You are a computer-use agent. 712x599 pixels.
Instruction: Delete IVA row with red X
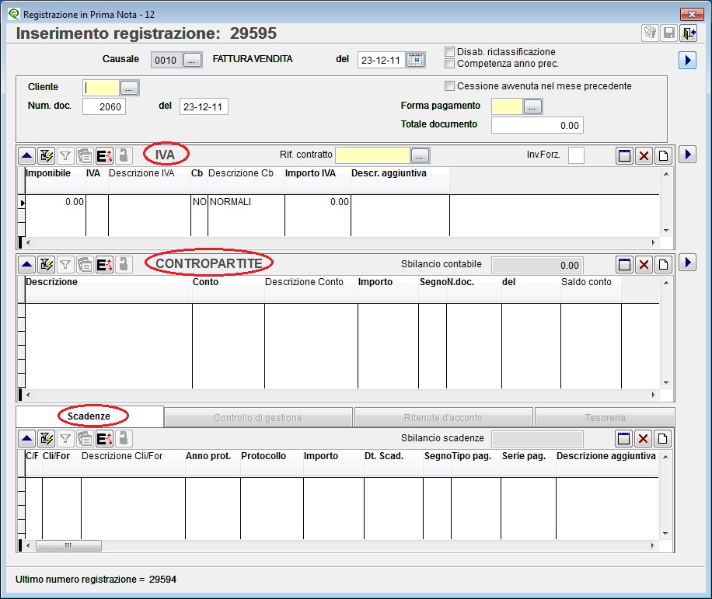[x=644, y=156]
